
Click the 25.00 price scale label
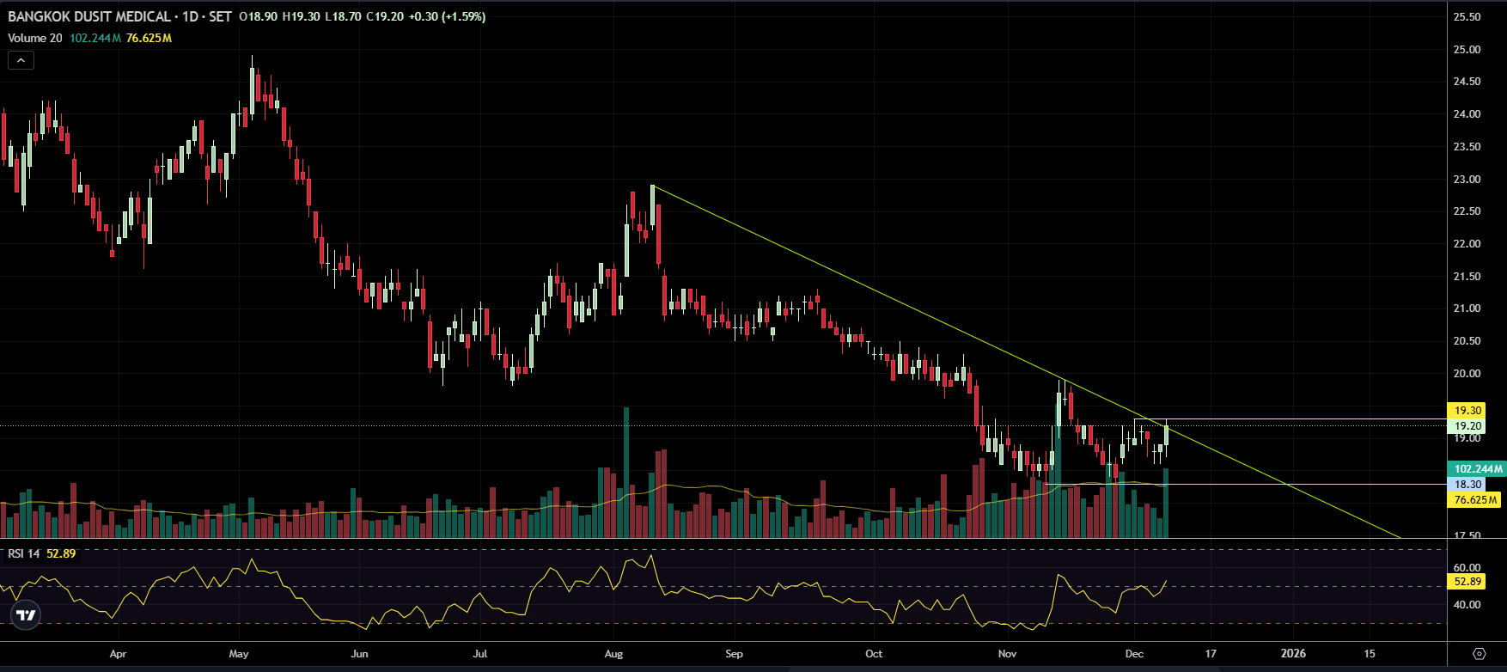(1467, 50)
